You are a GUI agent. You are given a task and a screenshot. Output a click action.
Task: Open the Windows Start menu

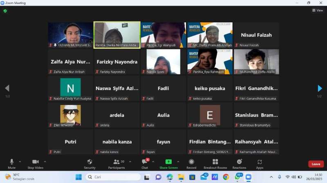(x=78, y=177)
